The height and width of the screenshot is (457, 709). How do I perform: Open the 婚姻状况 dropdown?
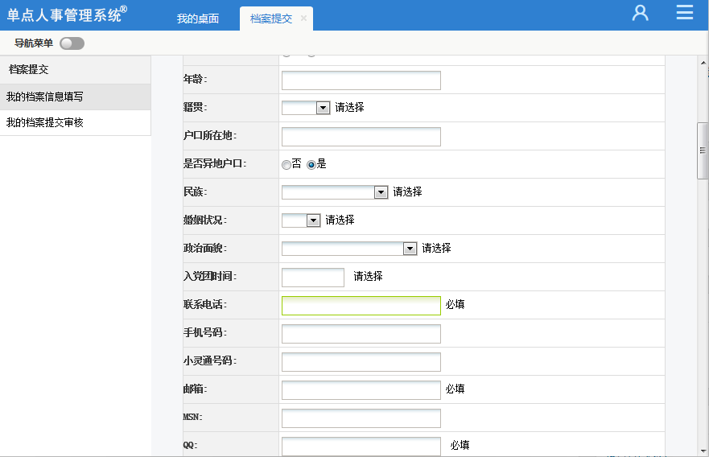coord(301,220)
